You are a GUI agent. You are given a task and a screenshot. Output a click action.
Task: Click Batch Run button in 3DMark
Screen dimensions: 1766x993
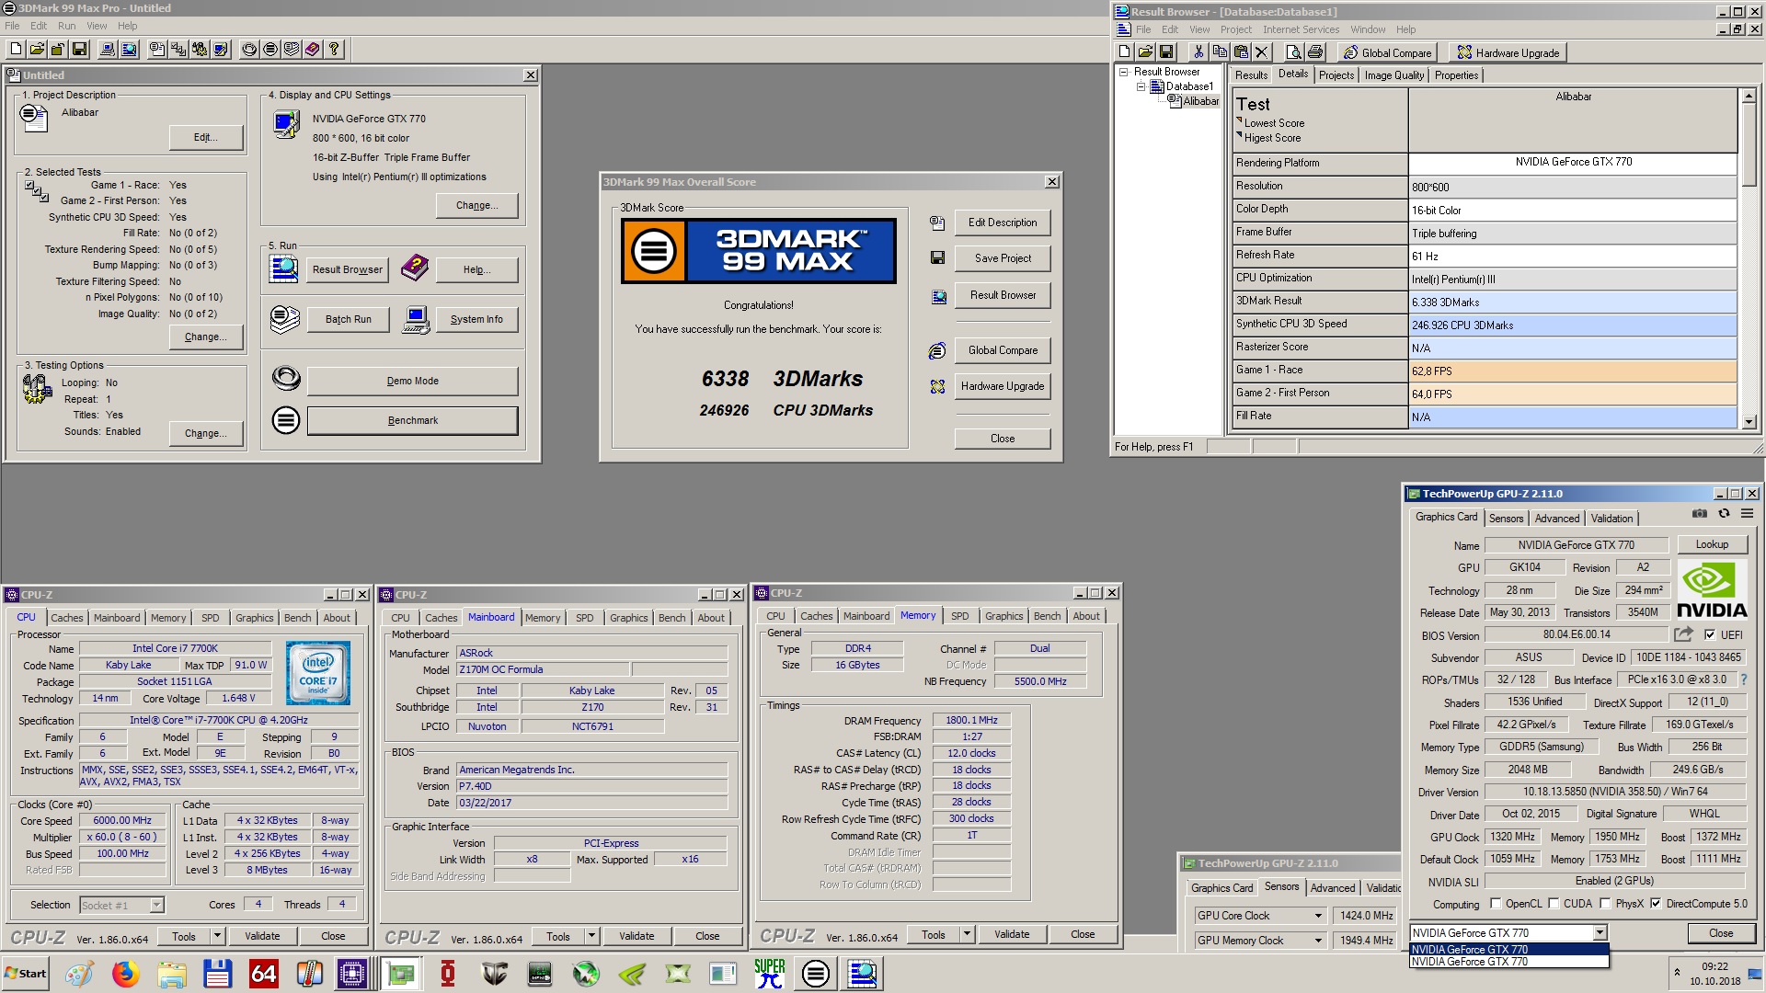pyautogui.click(x=349, y=319)
